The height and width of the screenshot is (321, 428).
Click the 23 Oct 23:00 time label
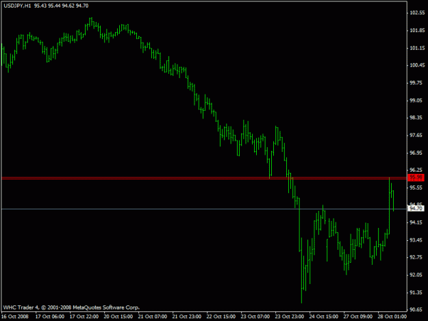[x=290, y=317]
